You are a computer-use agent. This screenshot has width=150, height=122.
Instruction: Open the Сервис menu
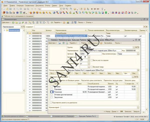[x=54, y=5]
